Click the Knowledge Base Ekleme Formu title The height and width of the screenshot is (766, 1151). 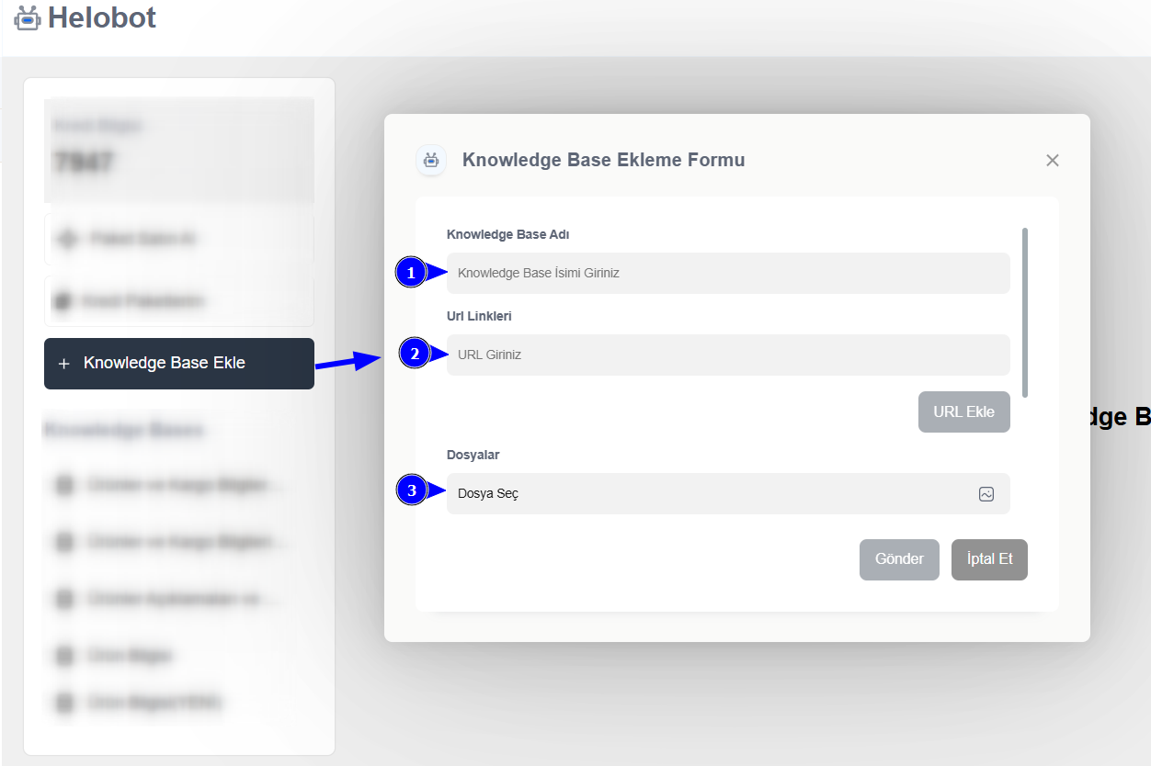(x=604, y=160)
